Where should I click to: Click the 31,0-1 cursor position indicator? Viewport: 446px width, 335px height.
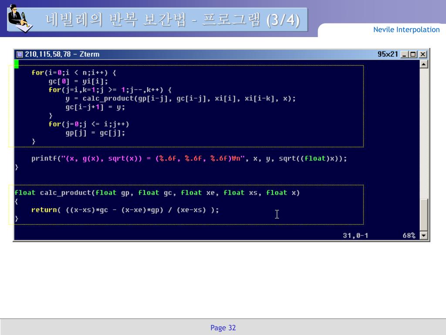[355, 236]
